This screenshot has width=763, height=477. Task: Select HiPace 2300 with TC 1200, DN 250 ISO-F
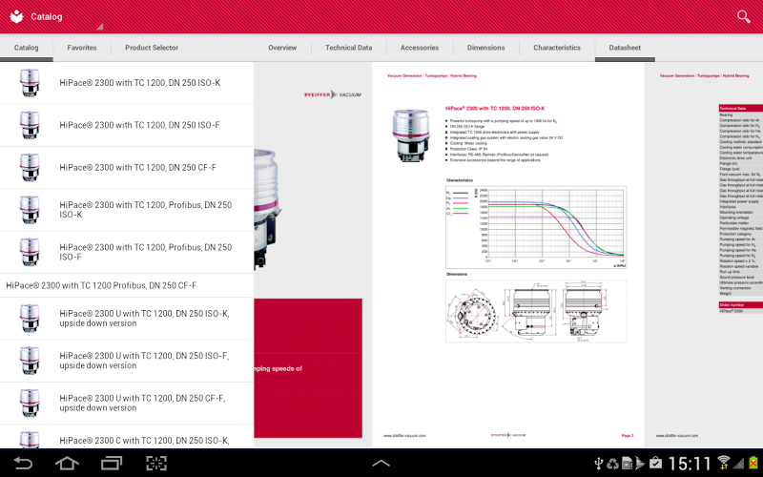tap(127, 125)
